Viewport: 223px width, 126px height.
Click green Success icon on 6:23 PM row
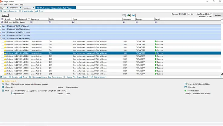pyautogui.click(x=156, y=56)
